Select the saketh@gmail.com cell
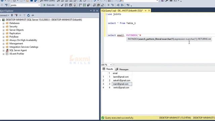This screenshot has width=215, height=121. (122, 80)
